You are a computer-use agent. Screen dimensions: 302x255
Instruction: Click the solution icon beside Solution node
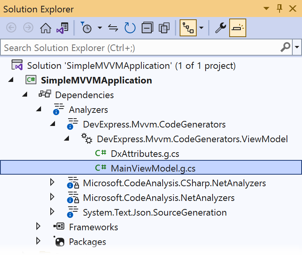coord(17,65)
